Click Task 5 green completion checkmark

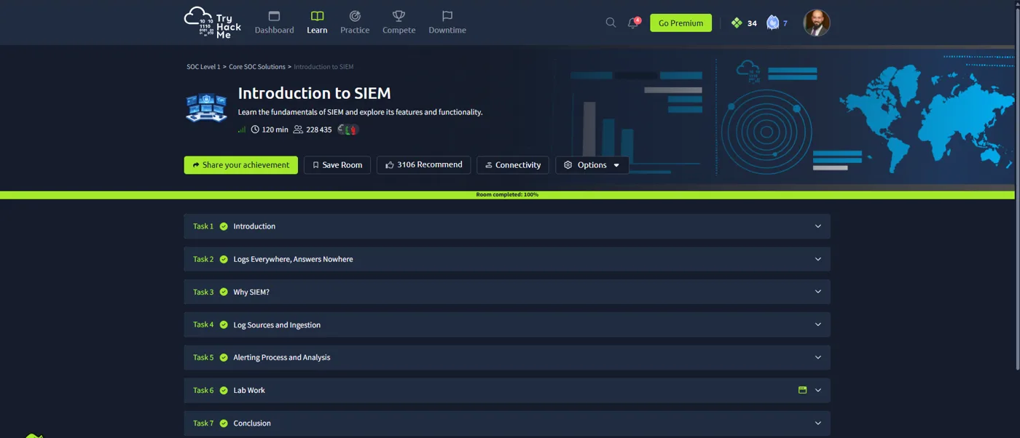coord(224,357)
